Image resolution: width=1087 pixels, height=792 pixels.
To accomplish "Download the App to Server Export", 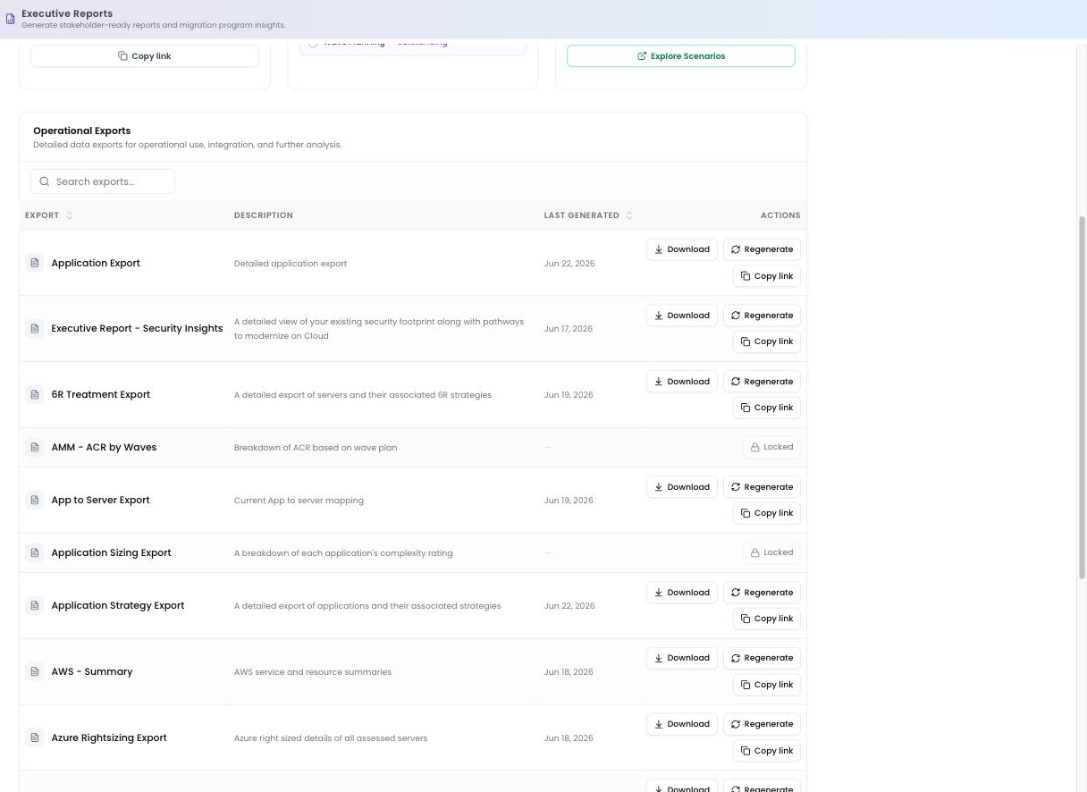I will coord(682,487).
